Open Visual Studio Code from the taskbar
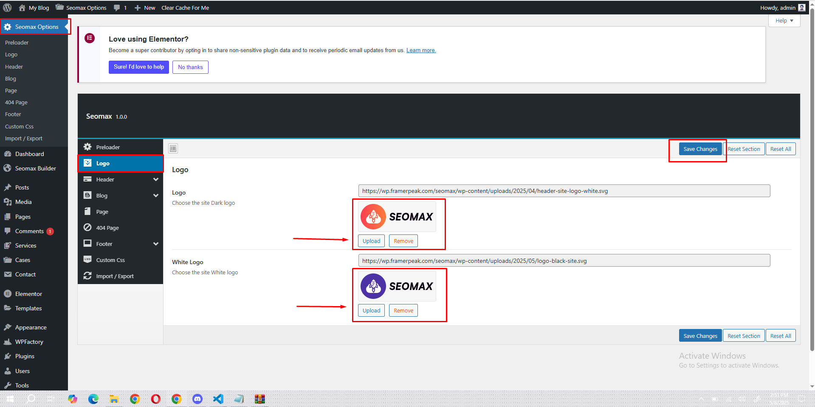 click(218, 399)
